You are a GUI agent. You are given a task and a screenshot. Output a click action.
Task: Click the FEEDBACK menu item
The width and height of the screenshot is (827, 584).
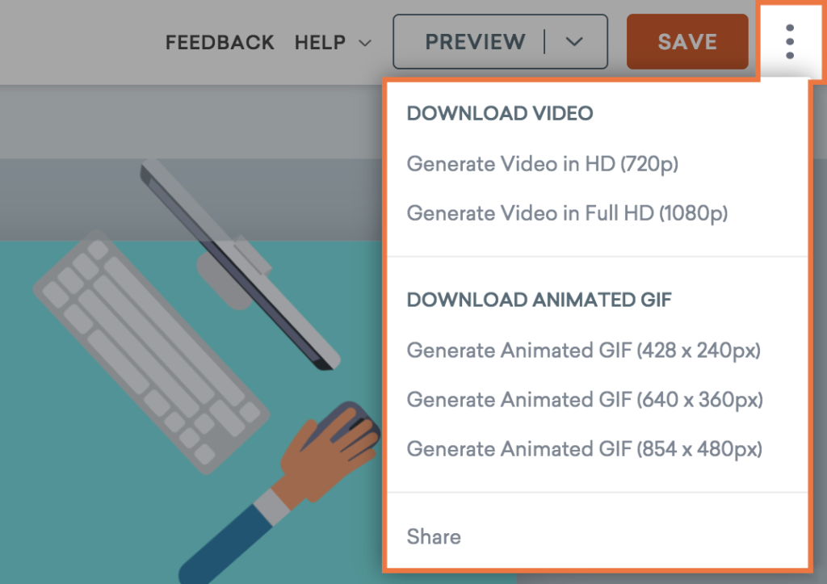tap(220, 42)
